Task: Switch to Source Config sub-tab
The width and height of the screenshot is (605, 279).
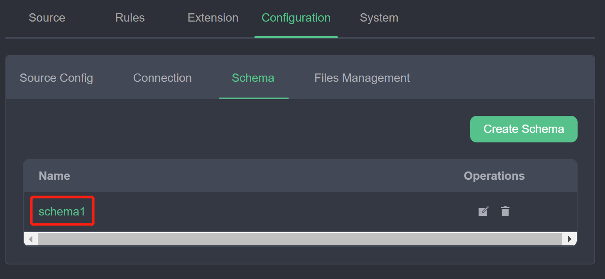Action: click(x=56, y=78)
